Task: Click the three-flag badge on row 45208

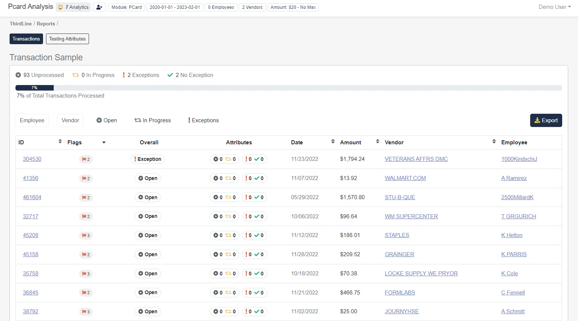Action: coord(86,236)
